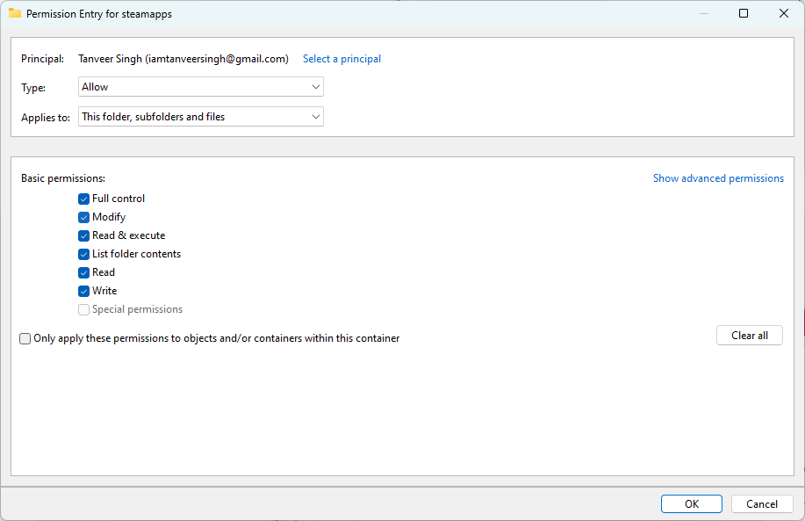Close the Permission Entry dialog
The width and height of the screenshot is (805, 521).
(783, 13)
